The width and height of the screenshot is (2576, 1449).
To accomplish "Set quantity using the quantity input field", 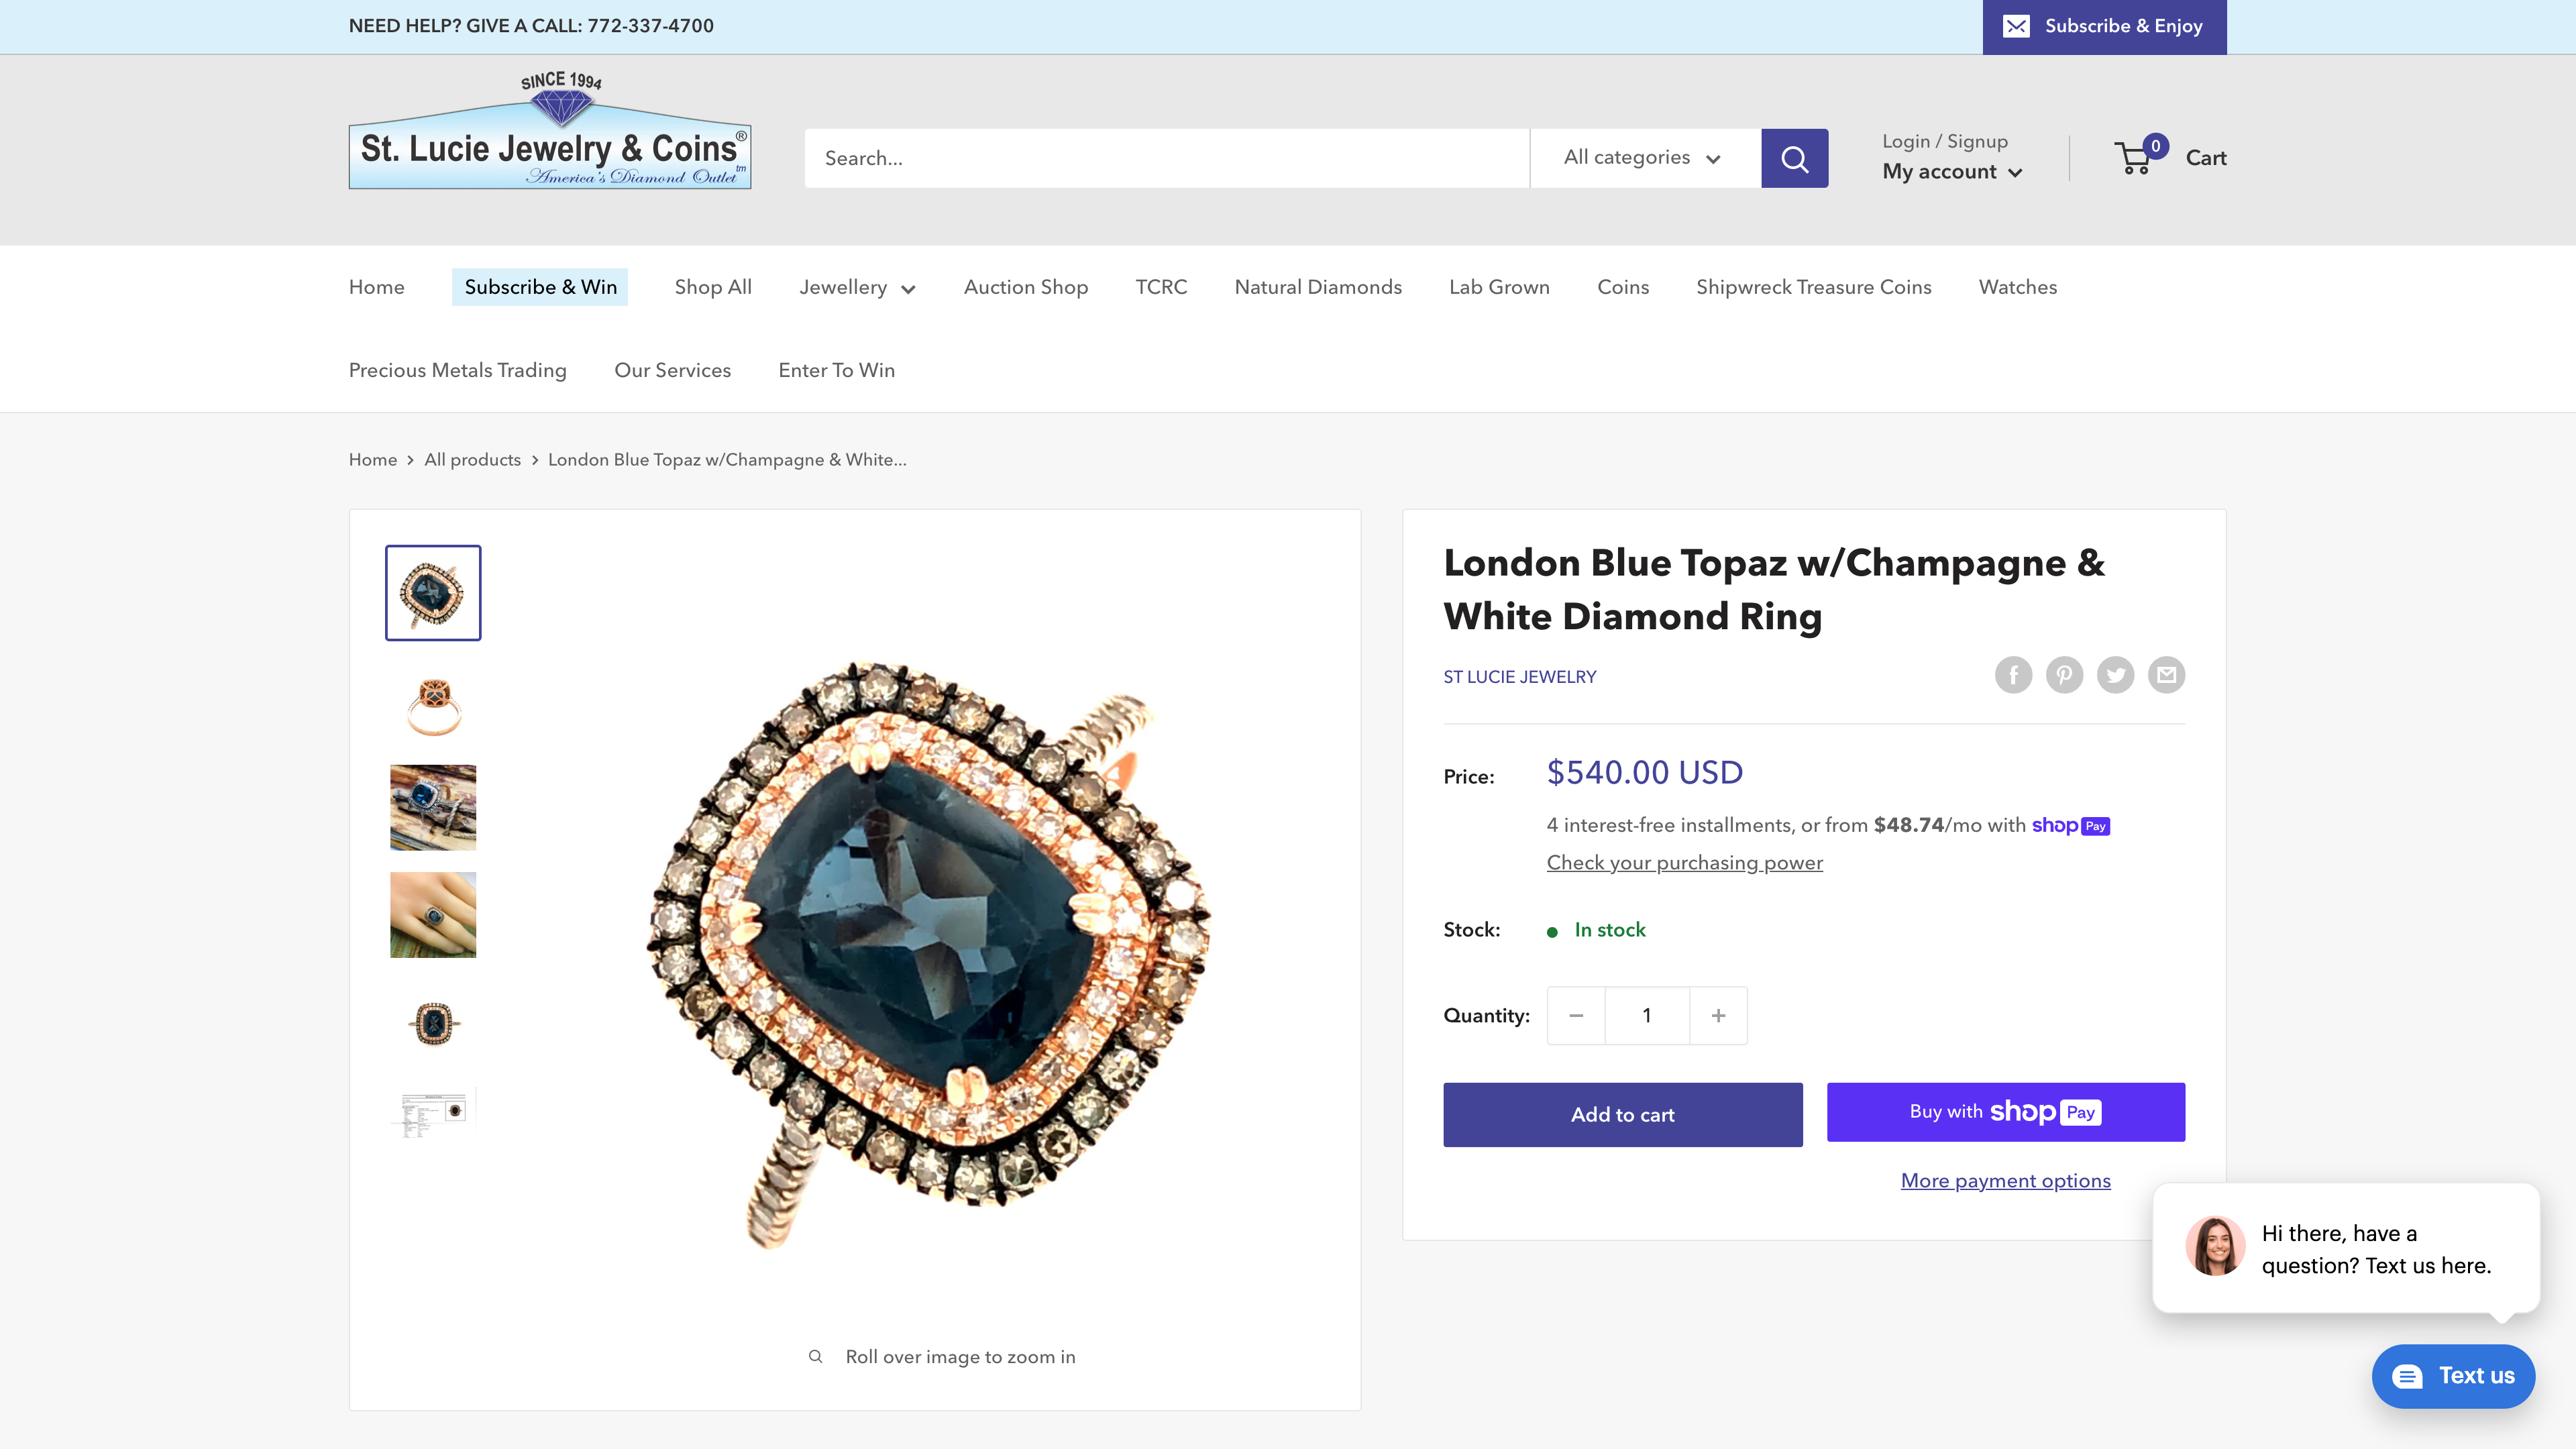I will click(1646, 1015).
